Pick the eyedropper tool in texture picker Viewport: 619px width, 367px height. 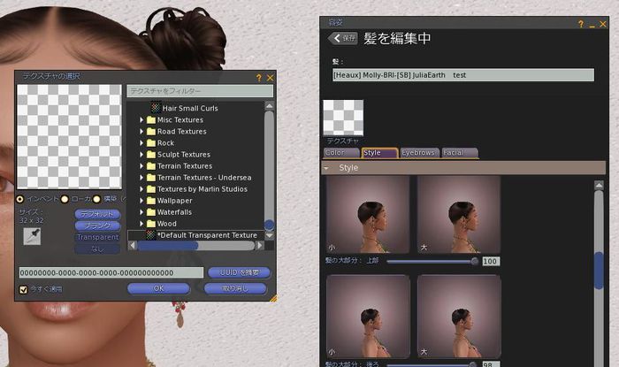click(x=32, y=236)
